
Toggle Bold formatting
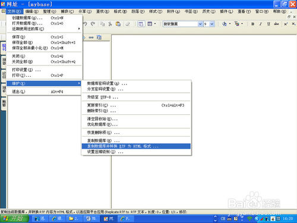point(253,24)
